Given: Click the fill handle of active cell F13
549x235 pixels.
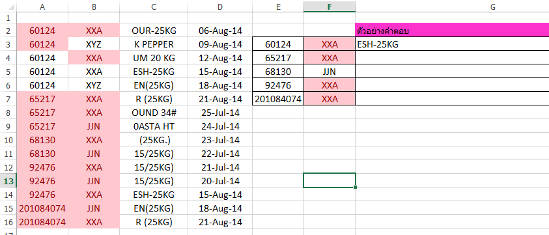Looking at the screenshot, I should (x=355, y=187).
